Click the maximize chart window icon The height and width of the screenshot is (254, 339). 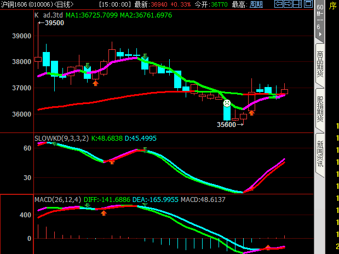click(308, 4)
